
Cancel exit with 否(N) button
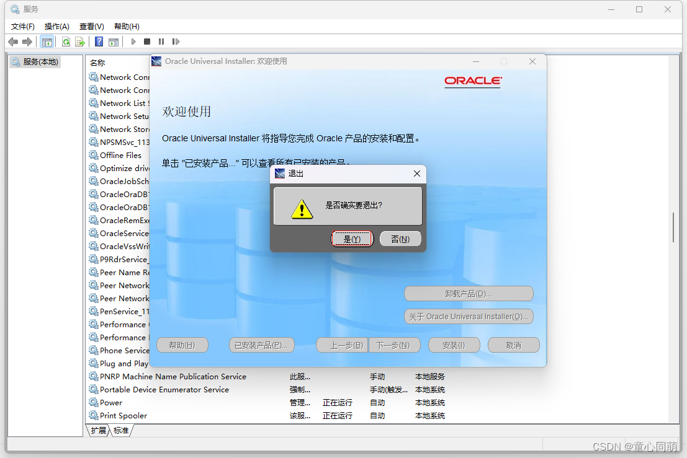pos(400,239)
